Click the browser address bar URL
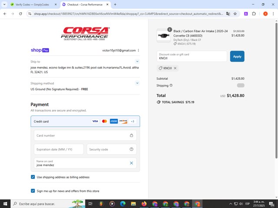 [129, 14]
